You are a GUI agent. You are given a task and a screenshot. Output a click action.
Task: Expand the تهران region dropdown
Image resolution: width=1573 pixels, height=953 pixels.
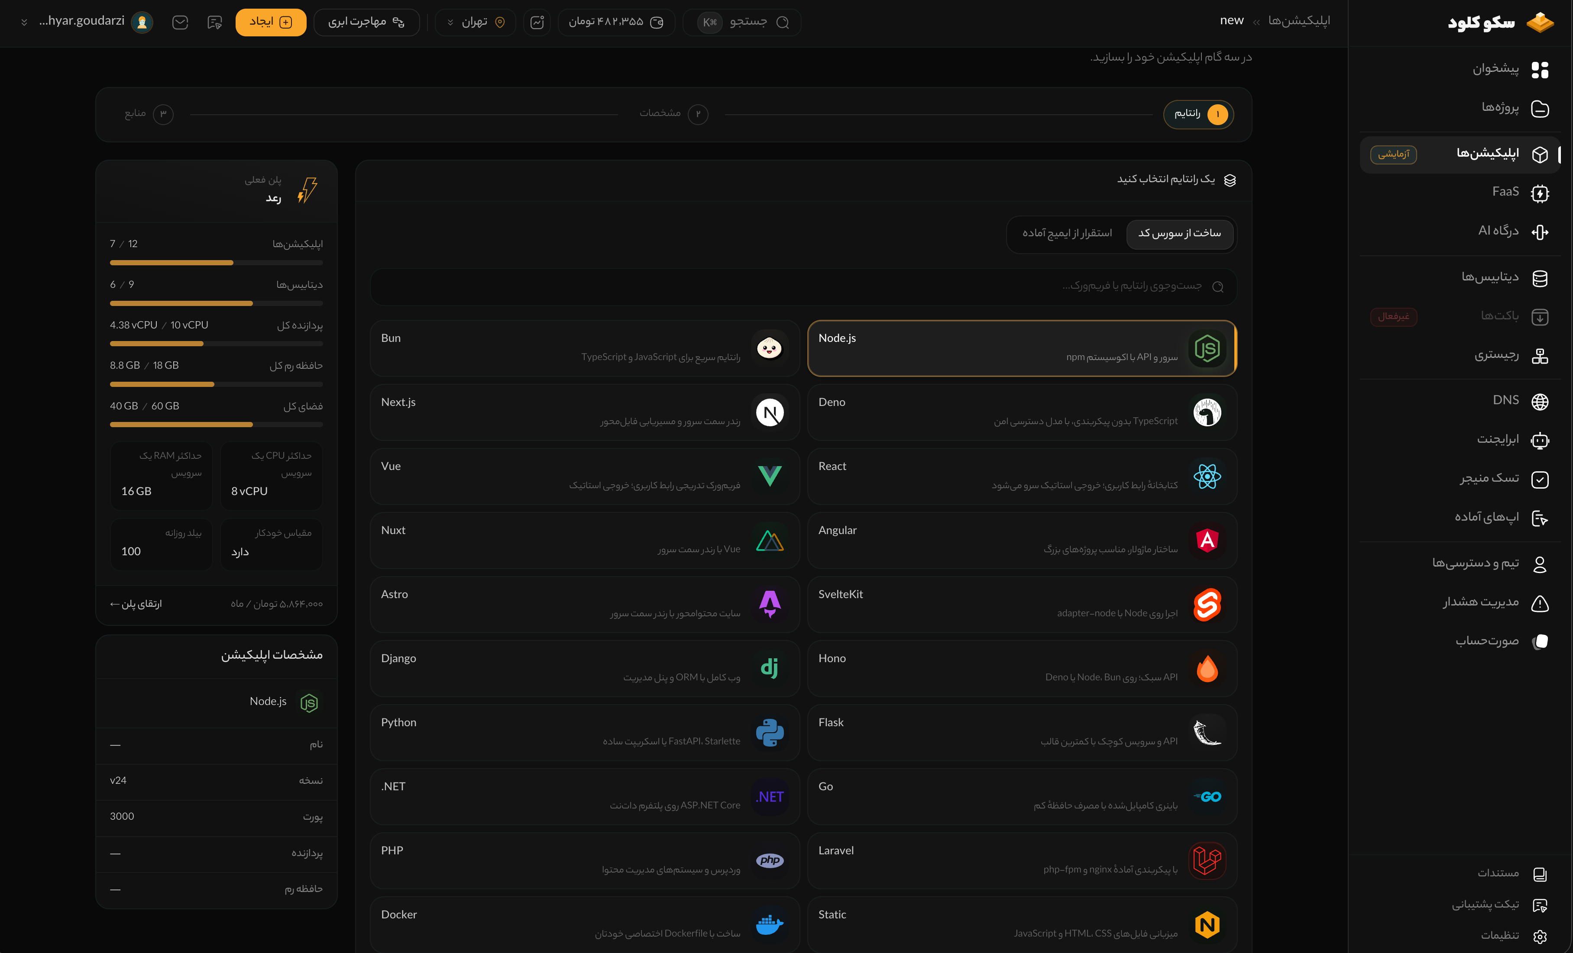[475, 23]
